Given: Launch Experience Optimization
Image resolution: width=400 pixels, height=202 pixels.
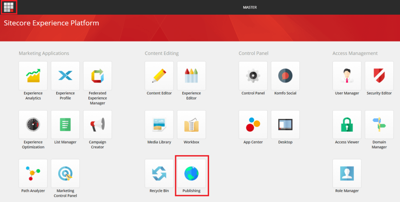Looking at the screenshot, I should coord(33,124).
